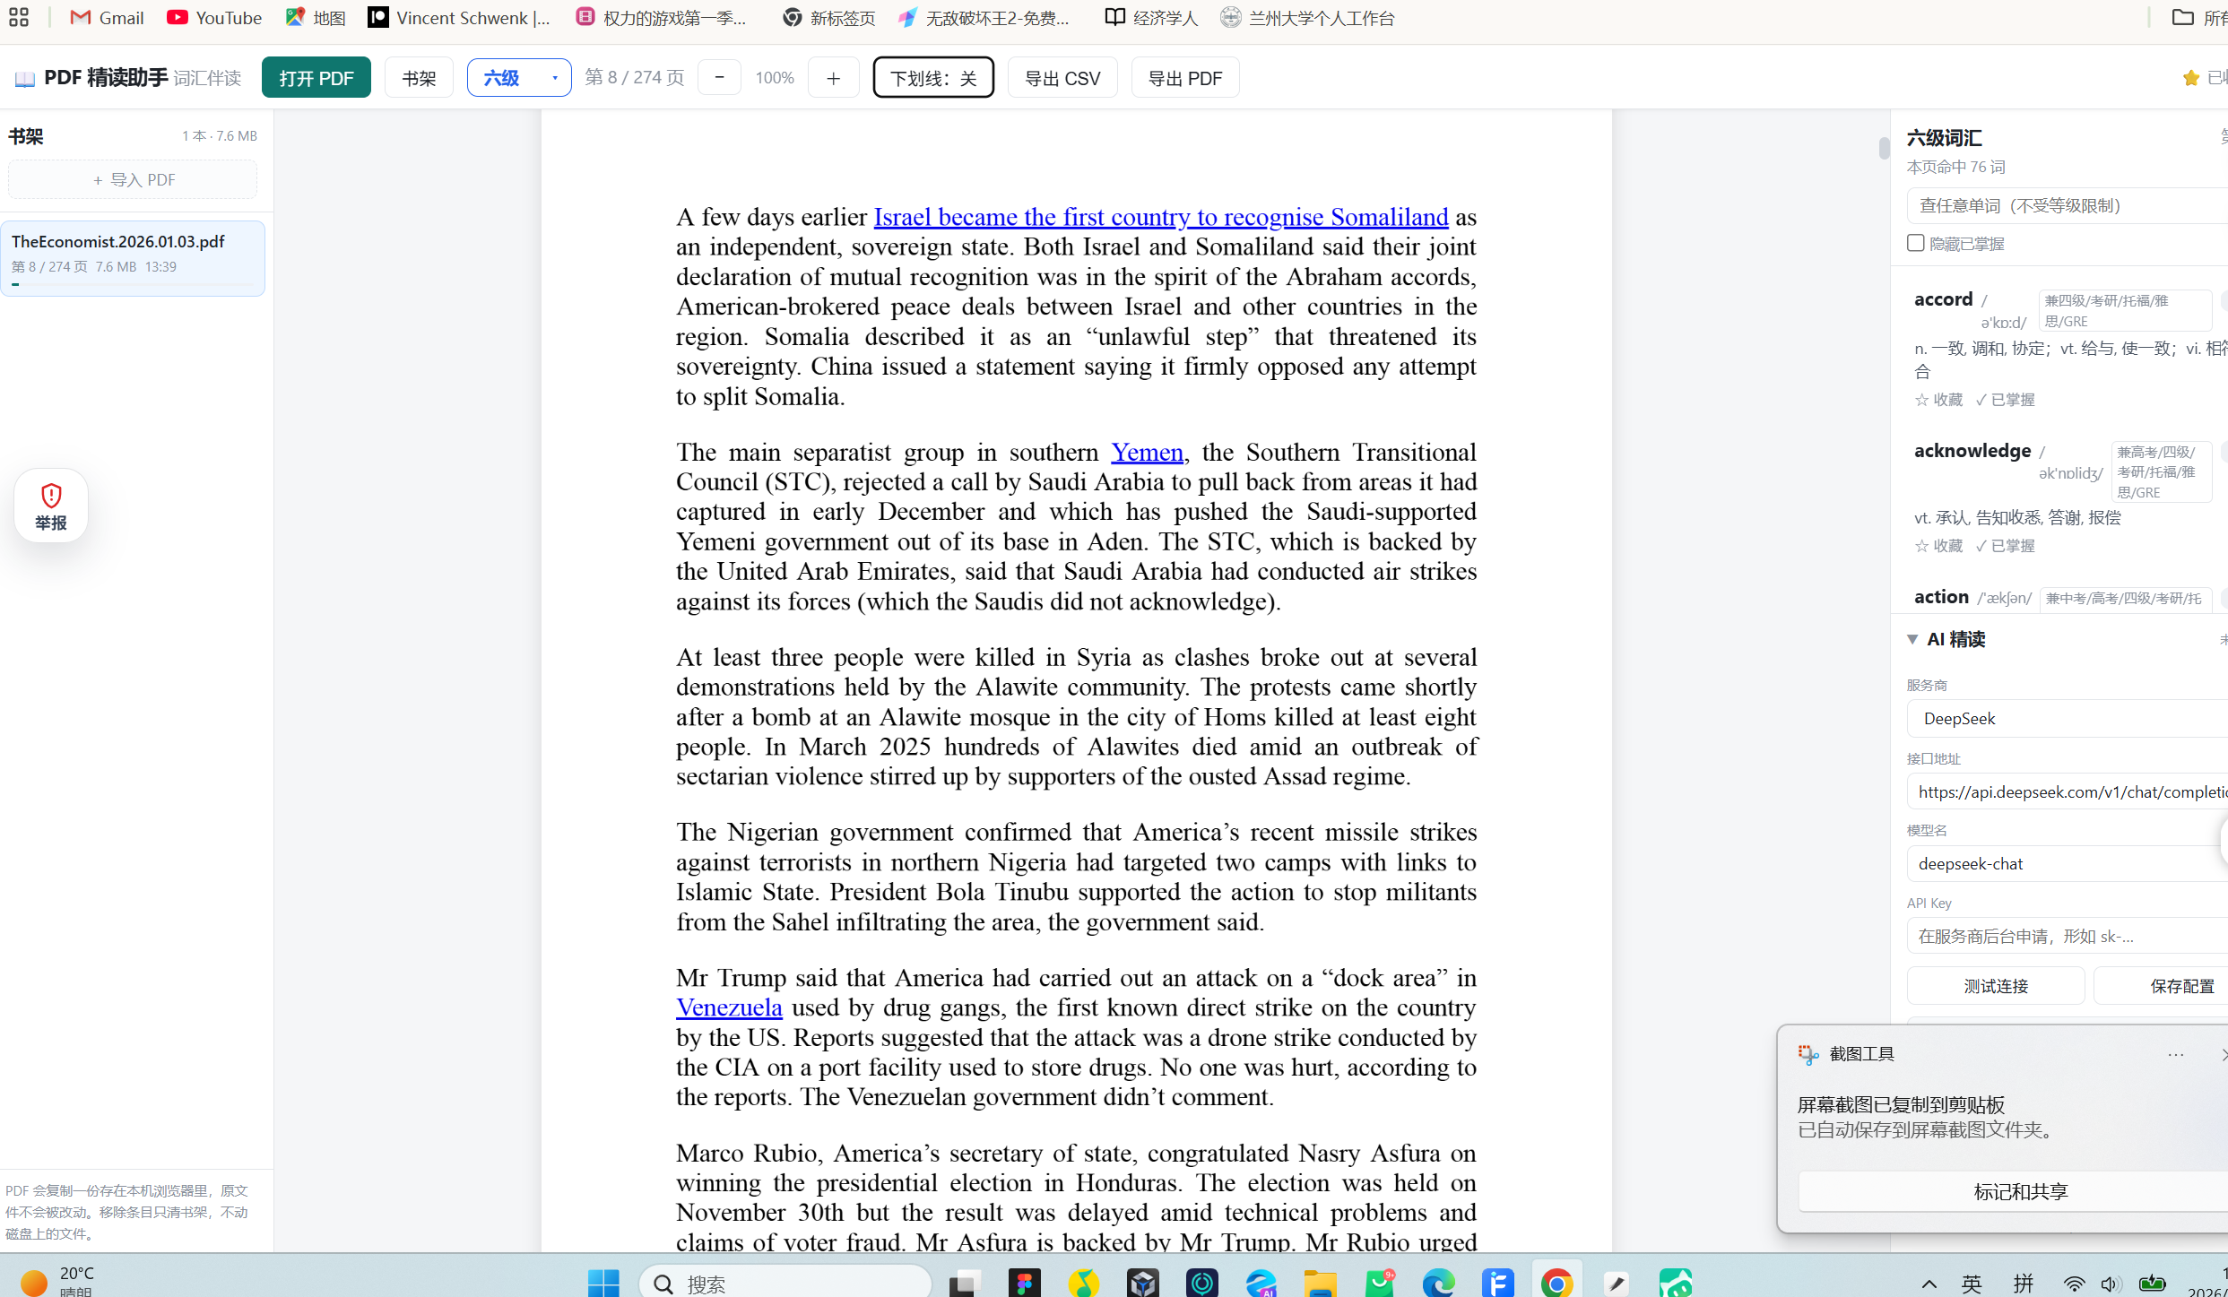
Task: Collapse the AI 精读 section
Action: click(1912, 639)
